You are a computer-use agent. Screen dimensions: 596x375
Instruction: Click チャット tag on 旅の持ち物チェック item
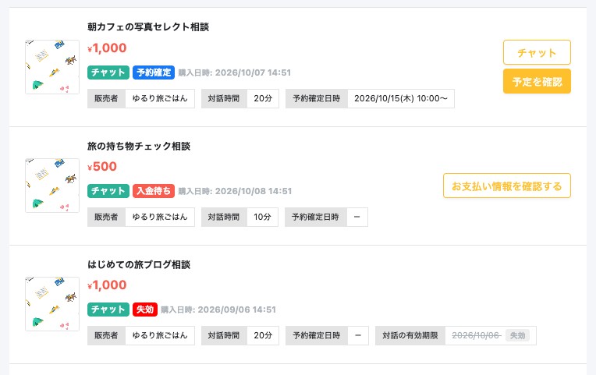[x=108, y=191]
